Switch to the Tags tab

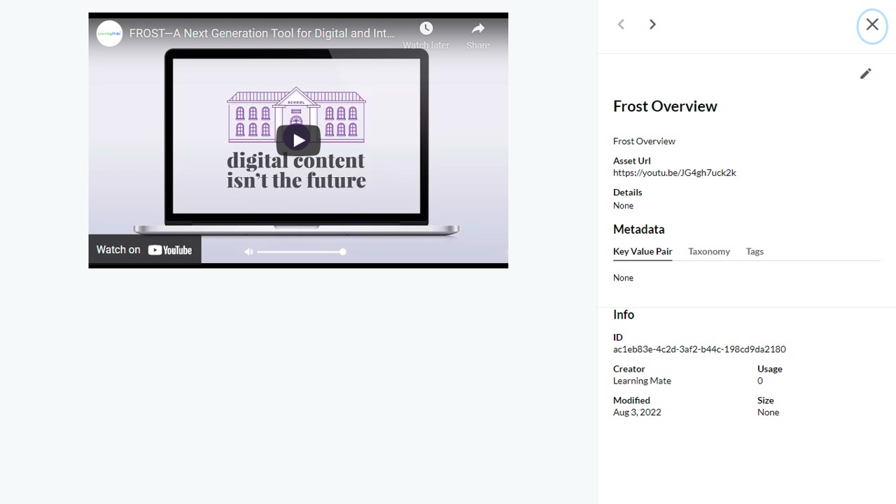[x=755, y=251]
